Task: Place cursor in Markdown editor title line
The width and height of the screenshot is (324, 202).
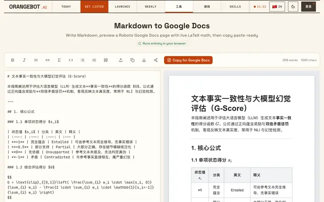Action: pyautogui.click(x=47, y=76)
